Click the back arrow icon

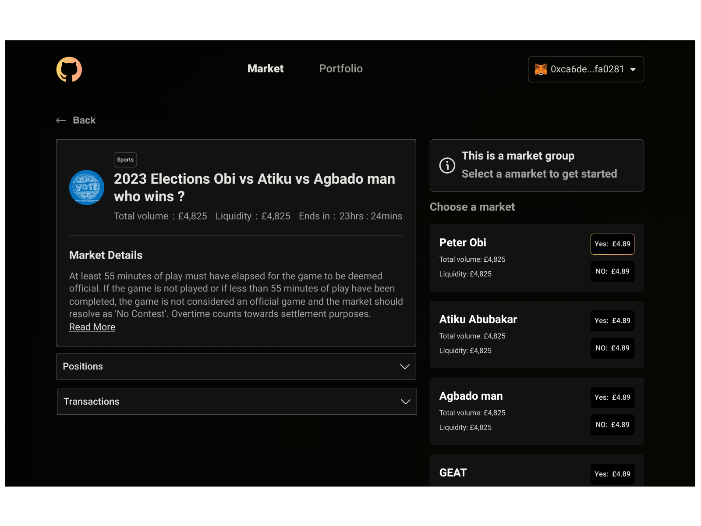(x=61, y=121)
